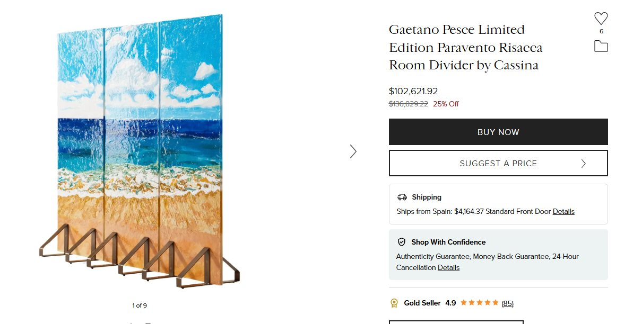Show the next product image
642x324 pixels.
(x=353, y=151)
